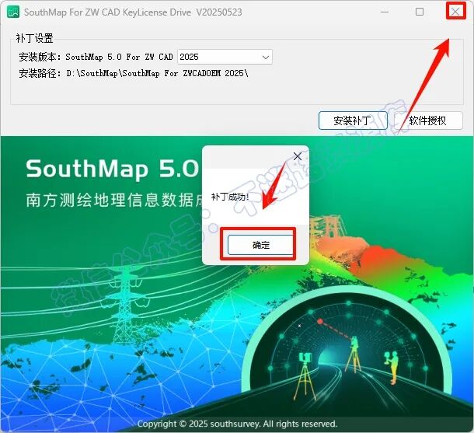The height and width of the screenshot is (433, 474).
Task: Click the Copyright 2025 southsurvey footer text
Action: (x=237, y=424)
